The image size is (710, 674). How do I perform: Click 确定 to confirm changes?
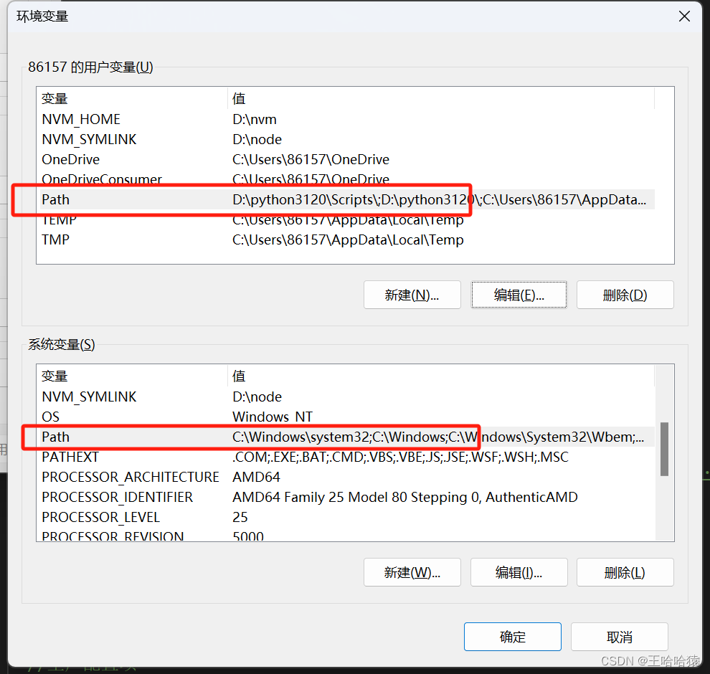512,636
